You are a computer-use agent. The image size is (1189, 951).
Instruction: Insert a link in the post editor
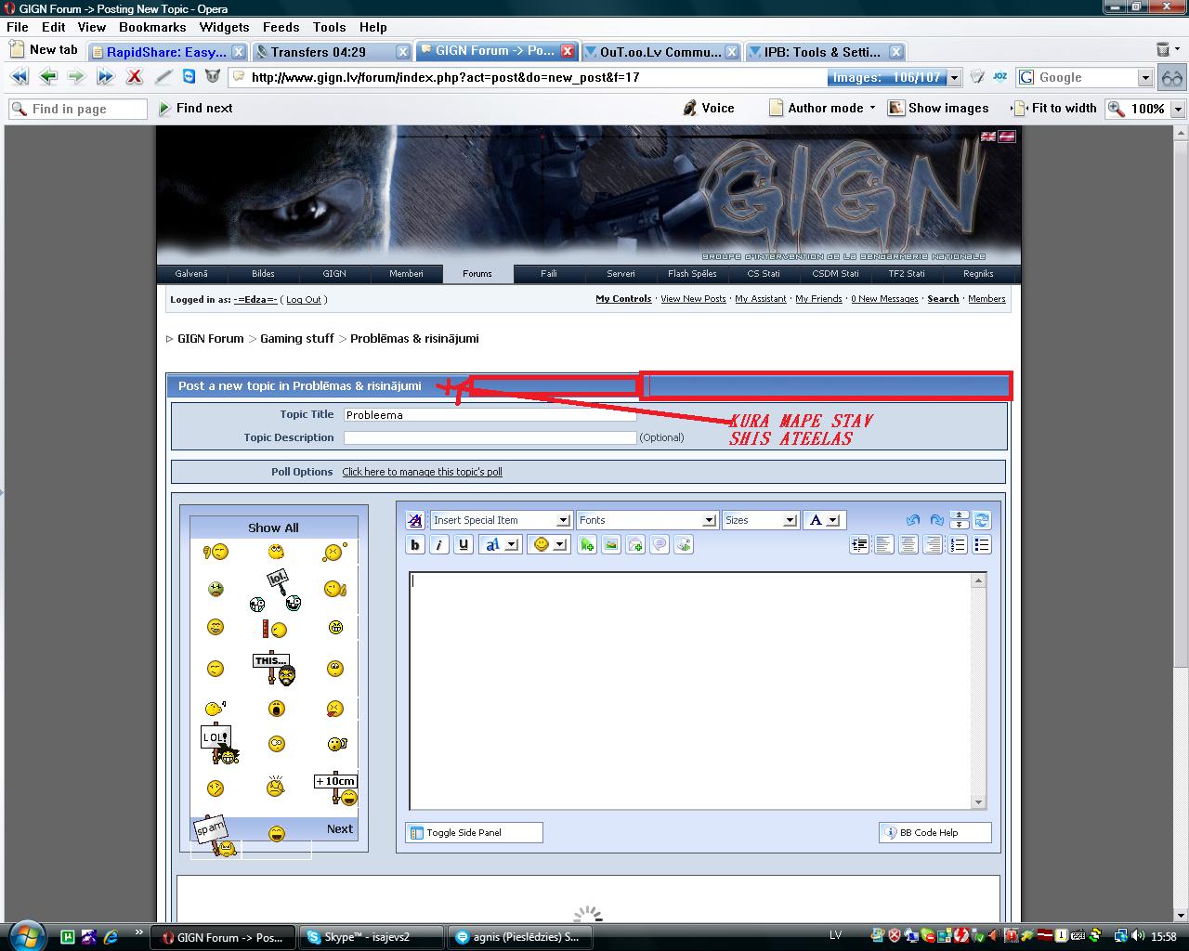coord(587,545)
